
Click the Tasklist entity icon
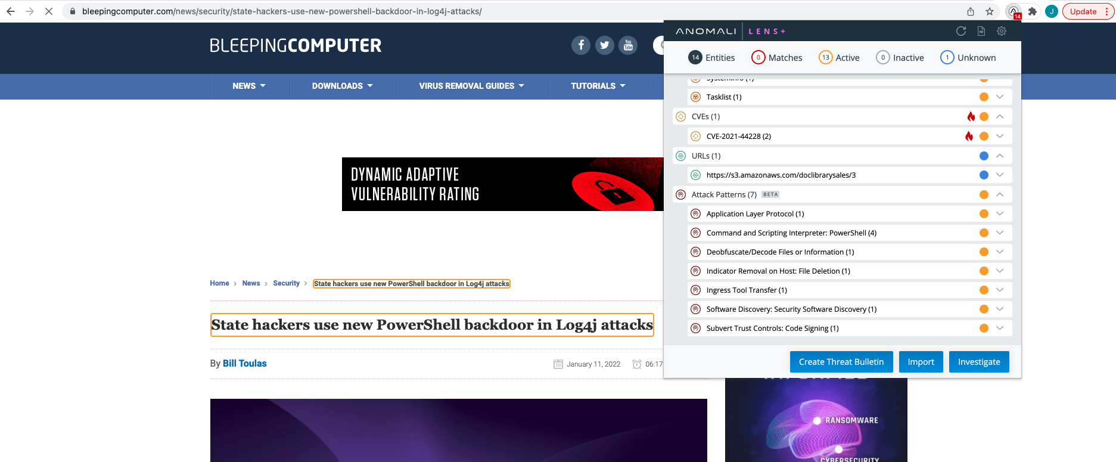click(695, 97)
